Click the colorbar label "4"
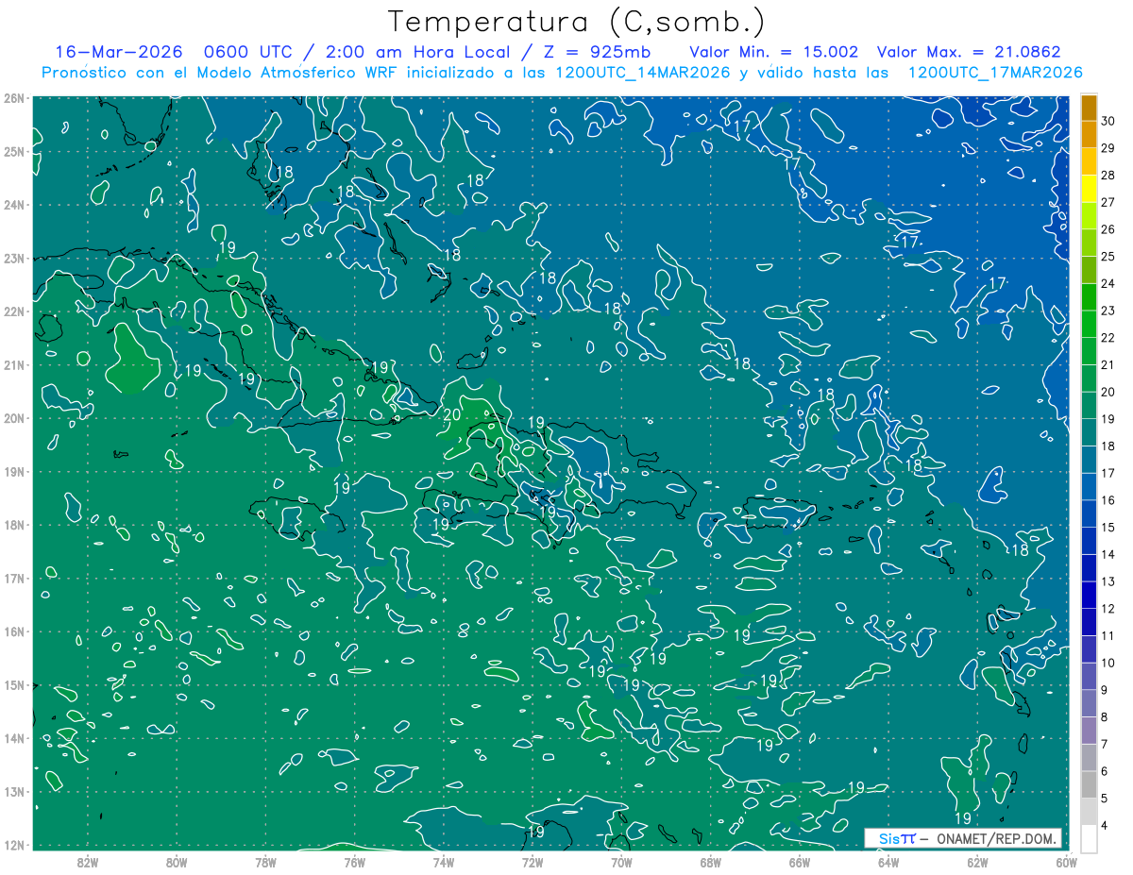The height and width of the screenshot is (875, 1133). [x=1105, y=825]
